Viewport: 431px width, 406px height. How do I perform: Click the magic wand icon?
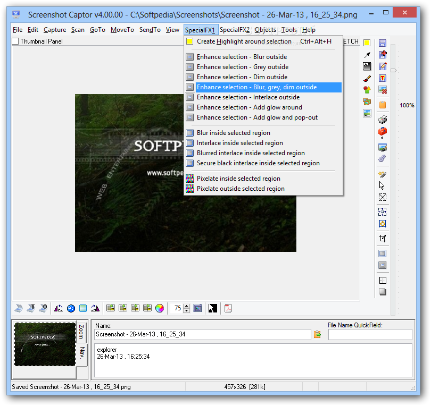coord(383,174)
